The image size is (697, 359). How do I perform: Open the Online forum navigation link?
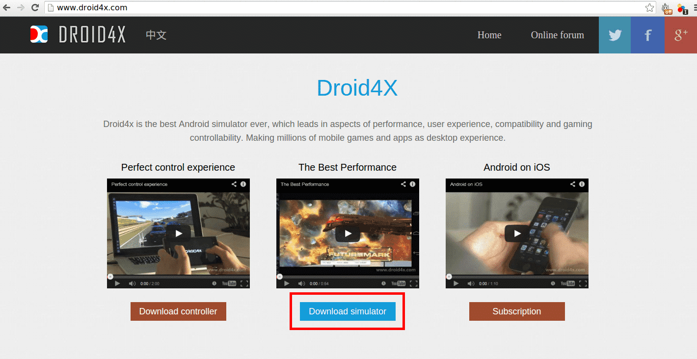(x=558, y=35)
